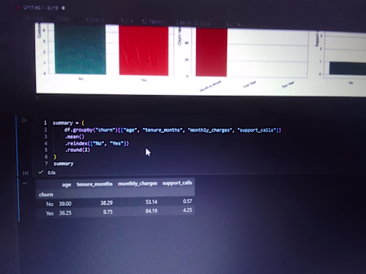The width and height of the screenshot is (366, 274).
Task: Click the 'support_calls' column header
Action: (177, 183)
